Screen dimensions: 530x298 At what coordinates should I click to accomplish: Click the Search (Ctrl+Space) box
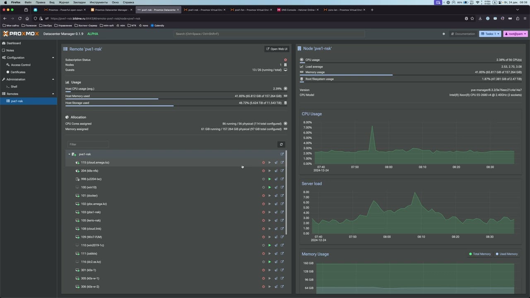[269, 34]
